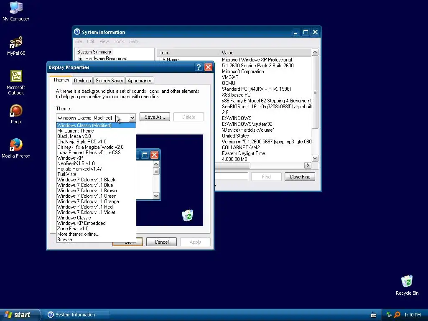Choose NeoGeniX LS v1.0 theme
Viewport: 428px width, 321px height.
[96, 163]
